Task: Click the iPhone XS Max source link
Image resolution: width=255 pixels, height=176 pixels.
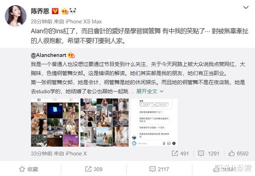Action: [x=83, y=22]
